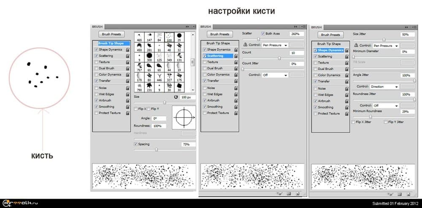Click create new brush icon in middle panel footer
This screenshot has width=422, height=208.
(x=298, y=194)
